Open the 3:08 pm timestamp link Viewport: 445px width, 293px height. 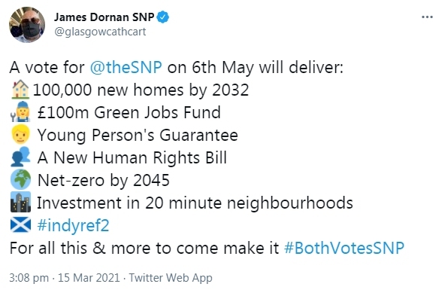click(x=29, y=278)
